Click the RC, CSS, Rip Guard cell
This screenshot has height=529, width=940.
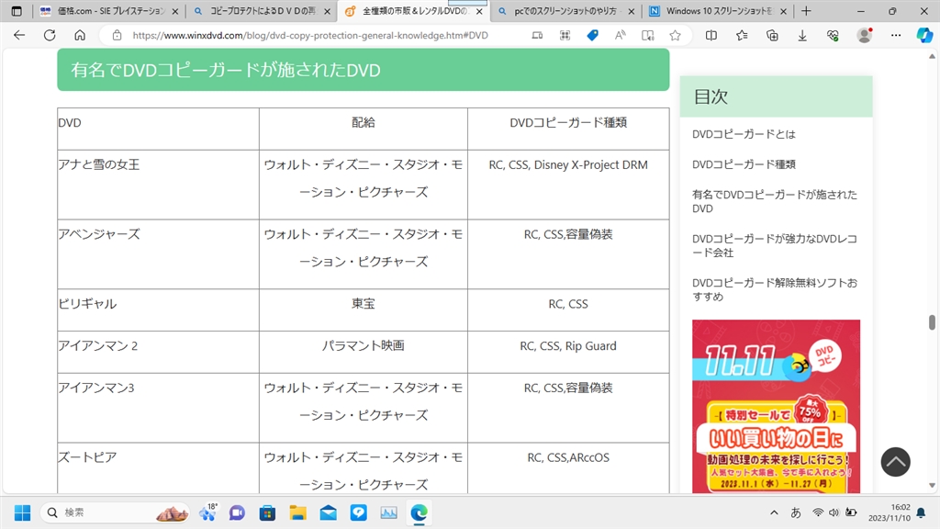(568, 352)
